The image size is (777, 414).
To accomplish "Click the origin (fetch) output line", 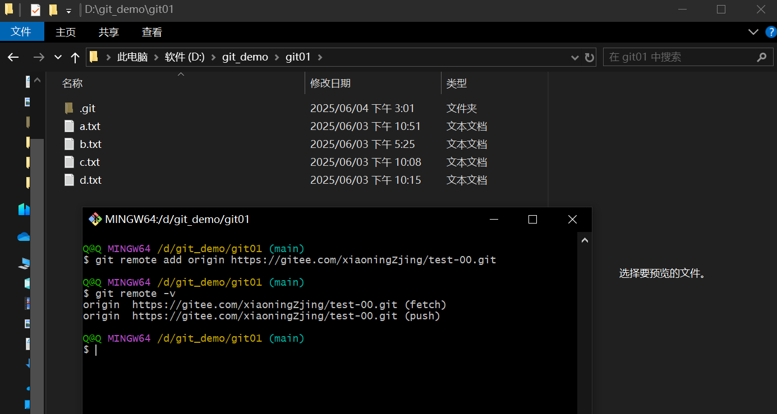I will click(265, 305).
